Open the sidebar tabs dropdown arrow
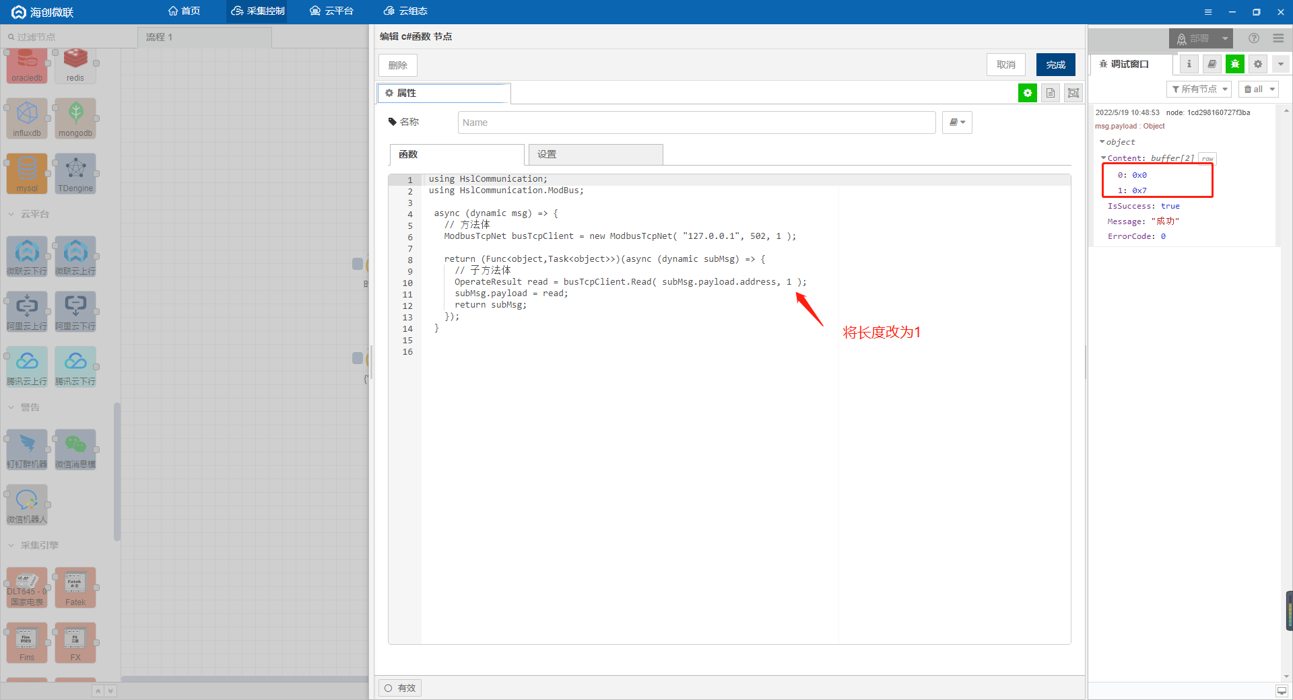 click(1280, 64)
